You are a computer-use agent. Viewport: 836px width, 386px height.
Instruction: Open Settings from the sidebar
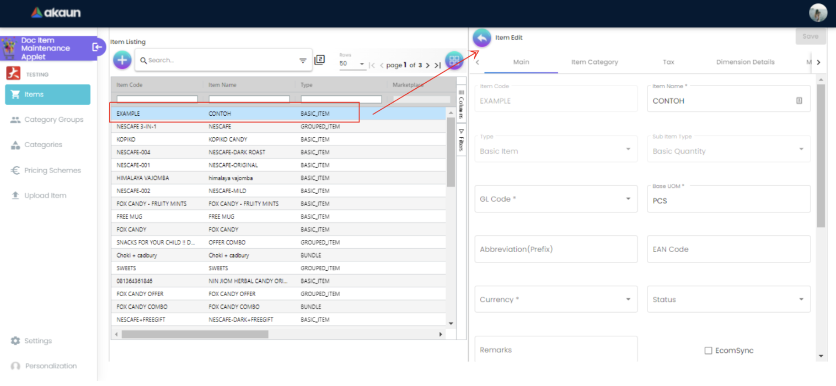point(37,341)
